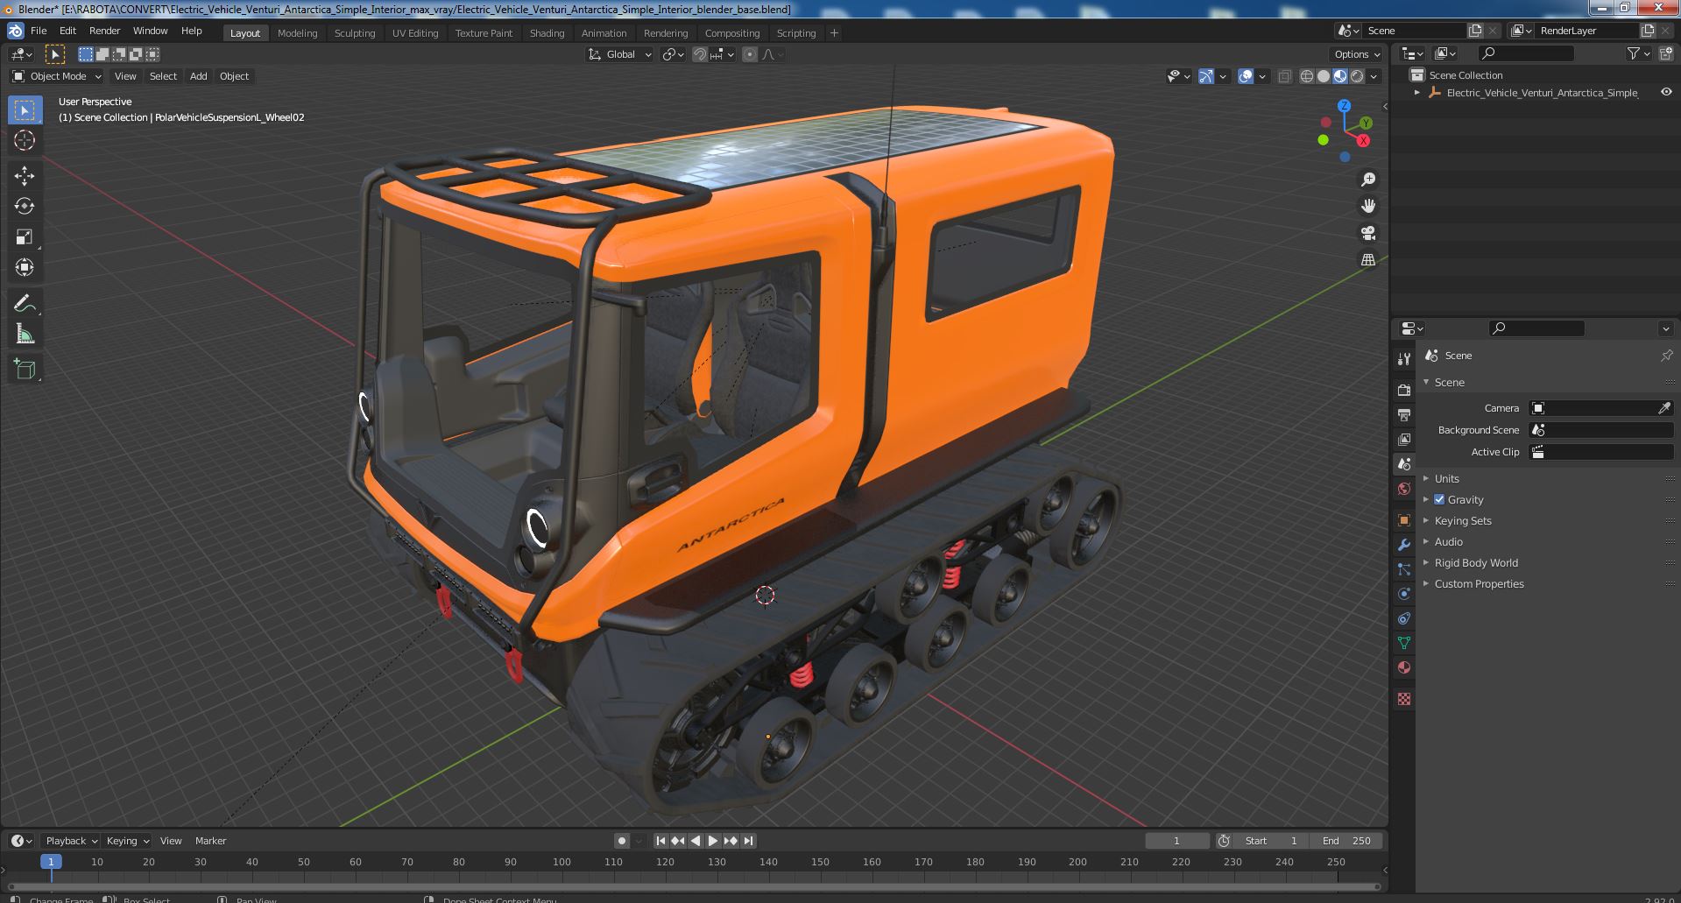Viewport: 1681px width, 903px height.
Task: Switch to rendered shading mode
Action: (x=1357, y=76)
